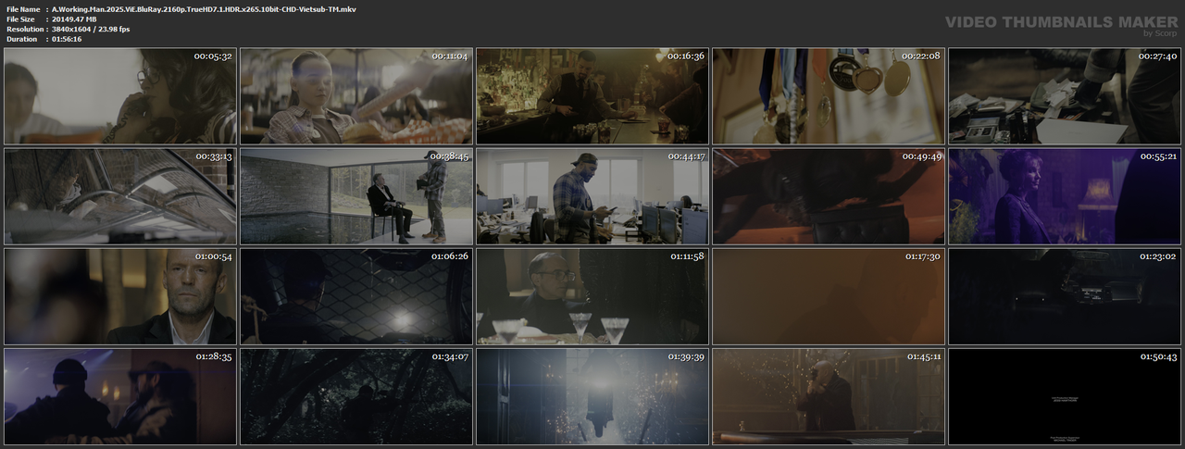Viewport: 1185px width, 449px height.
Task: Select the brown frame at 01:17:30
Action: (829, 296)
